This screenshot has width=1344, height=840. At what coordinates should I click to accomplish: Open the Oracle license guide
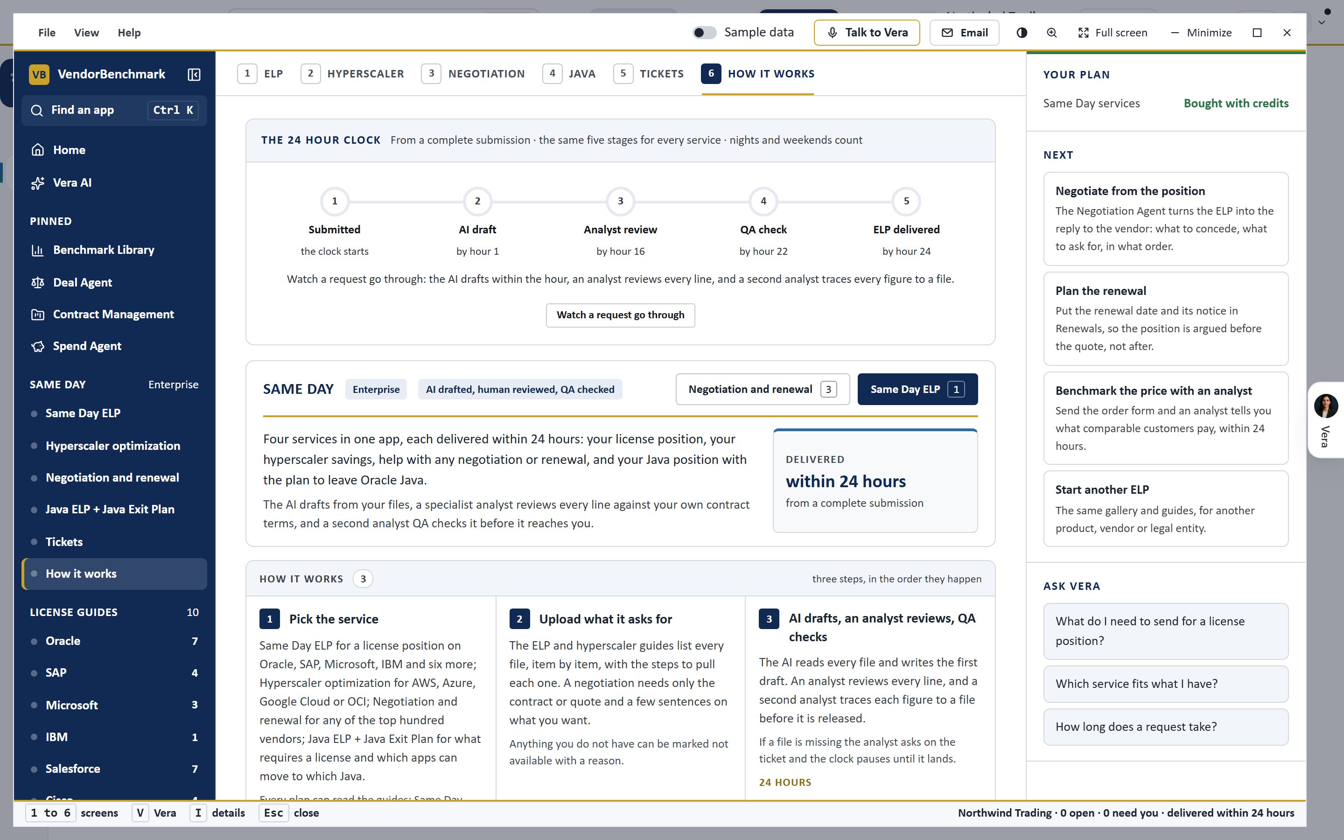coord(114,641)
